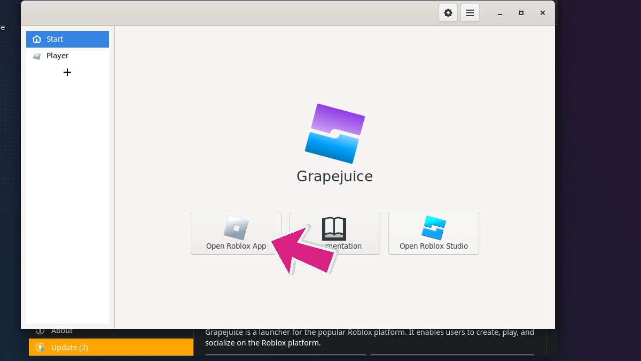The height and width of the screenshot is (361, 641).
Task: Click the Documentation book icon
Action: coord(334,228)
